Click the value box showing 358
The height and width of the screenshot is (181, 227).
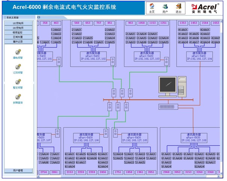(x=45, y=23)
